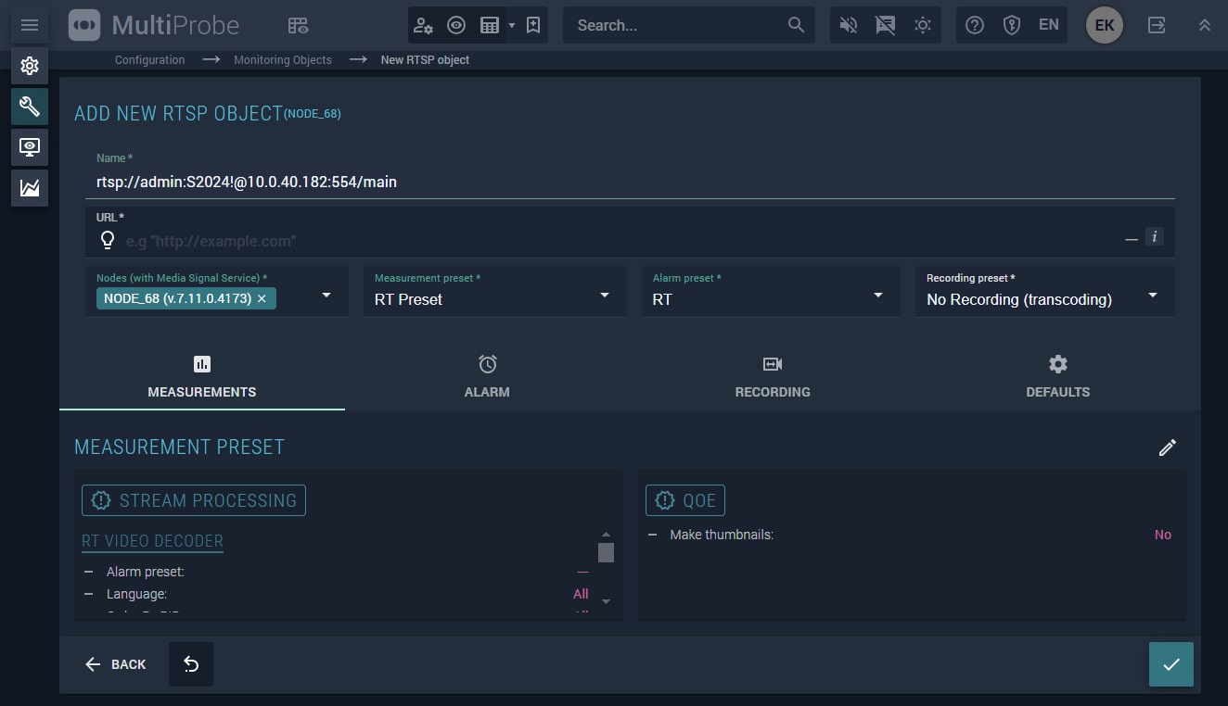Image resolution: width=1228 pixels, height=706 pixels.
Task: Toggle the eye visibility icon in toolbar
Action: (x=456, y=25)
